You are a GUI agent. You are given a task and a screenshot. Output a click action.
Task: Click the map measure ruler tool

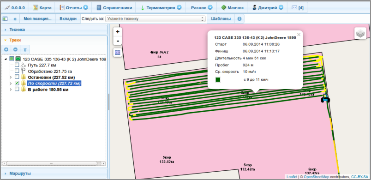118,52
